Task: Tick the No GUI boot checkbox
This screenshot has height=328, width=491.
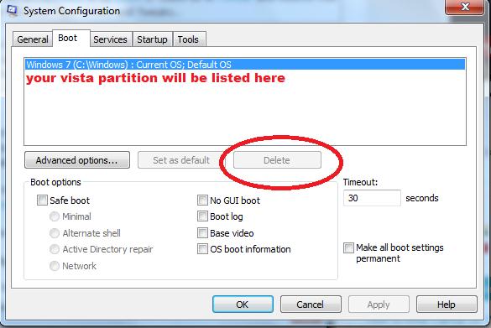Action: [202, 200]
